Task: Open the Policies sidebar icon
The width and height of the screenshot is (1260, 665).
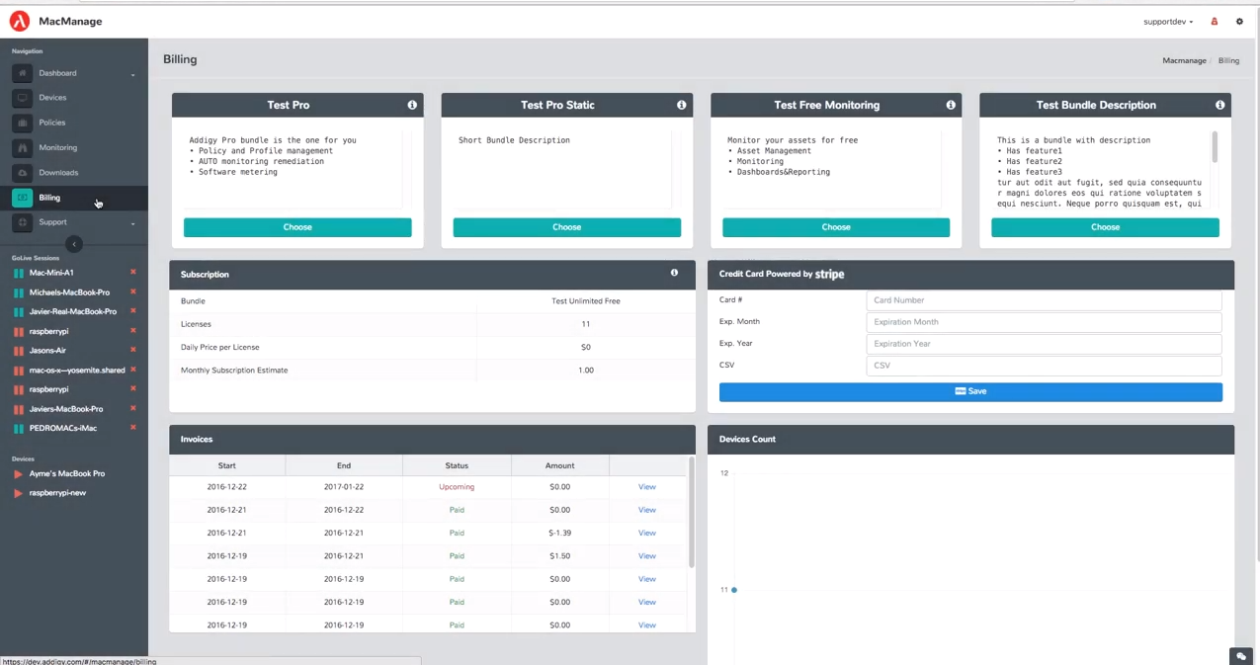Action: [x=22, y=123]
